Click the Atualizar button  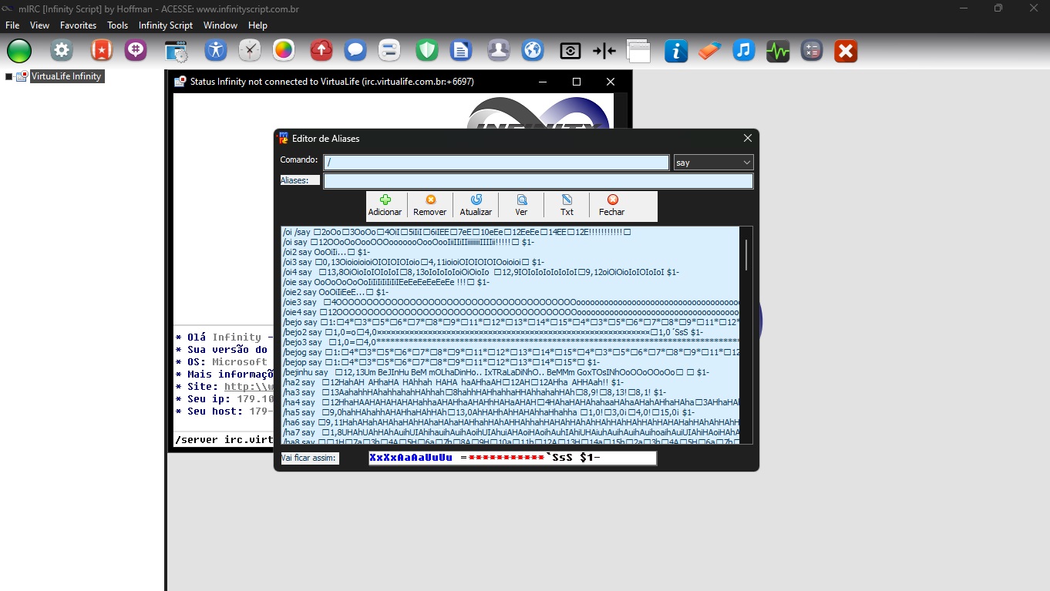coord(476,206)
